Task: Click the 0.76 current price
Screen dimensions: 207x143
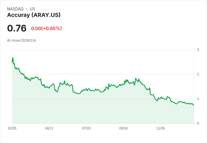Action: pyautogui.click(x=17, y=28)
